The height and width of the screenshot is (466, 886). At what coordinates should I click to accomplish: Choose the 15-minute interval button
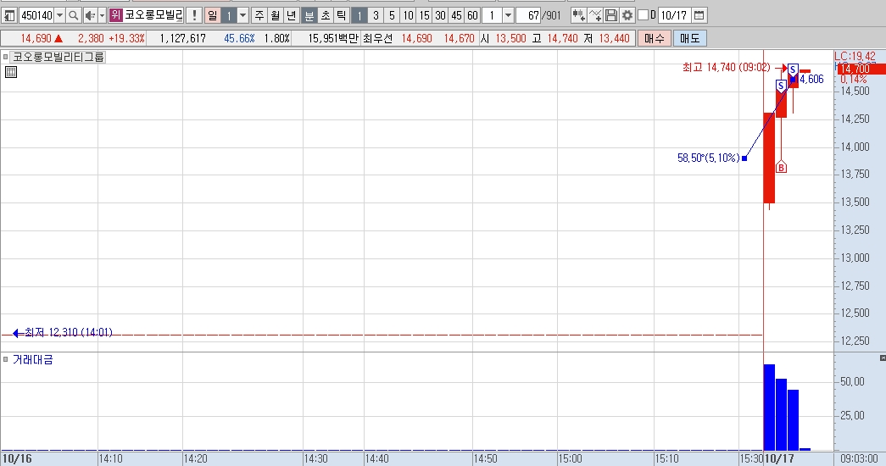tap(424, 15)
